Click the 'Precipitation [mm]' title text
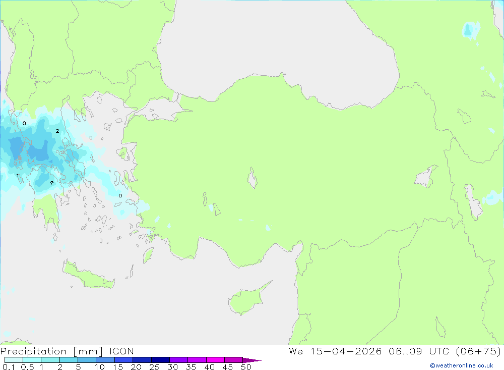 pos(52,351)
